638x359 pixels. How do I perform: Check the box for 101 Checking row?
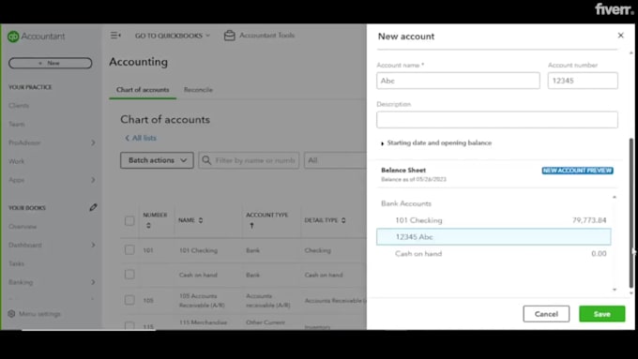129,249
